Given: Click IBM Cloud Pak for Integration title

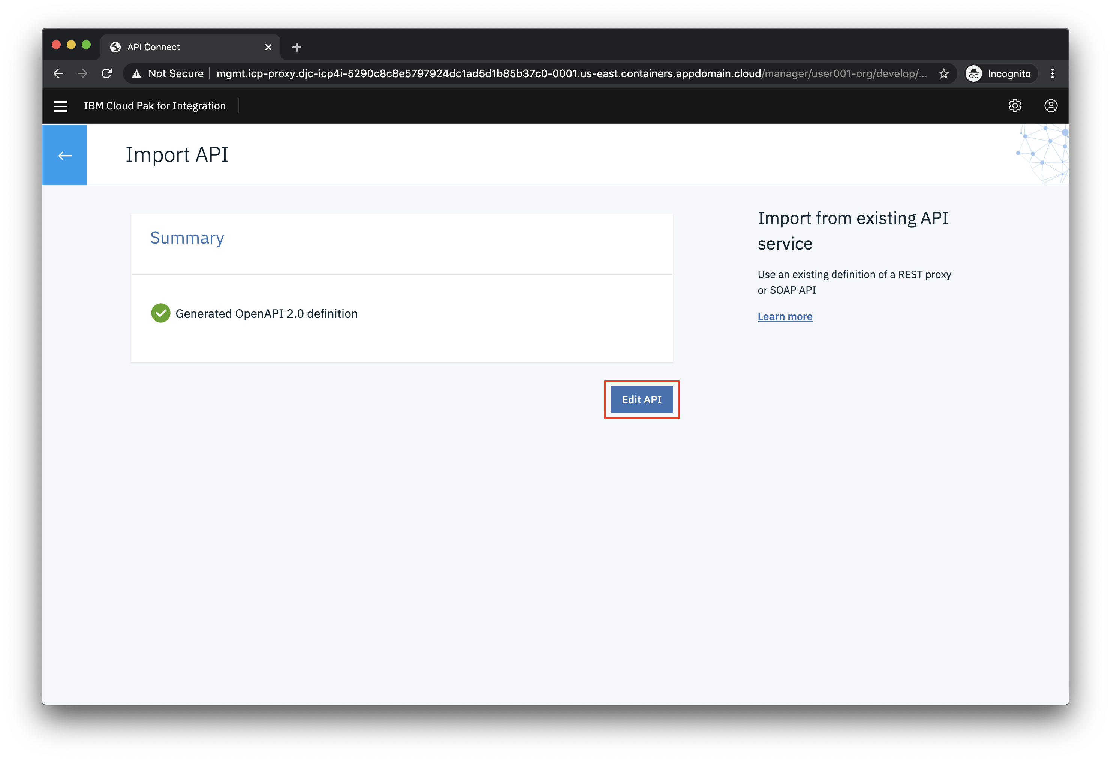Looking at the screenshot, I should click(x=154, y=106).
